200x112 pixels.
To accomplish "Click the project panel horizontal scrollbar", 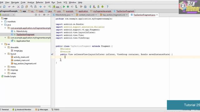I will [x=20, y=106].
